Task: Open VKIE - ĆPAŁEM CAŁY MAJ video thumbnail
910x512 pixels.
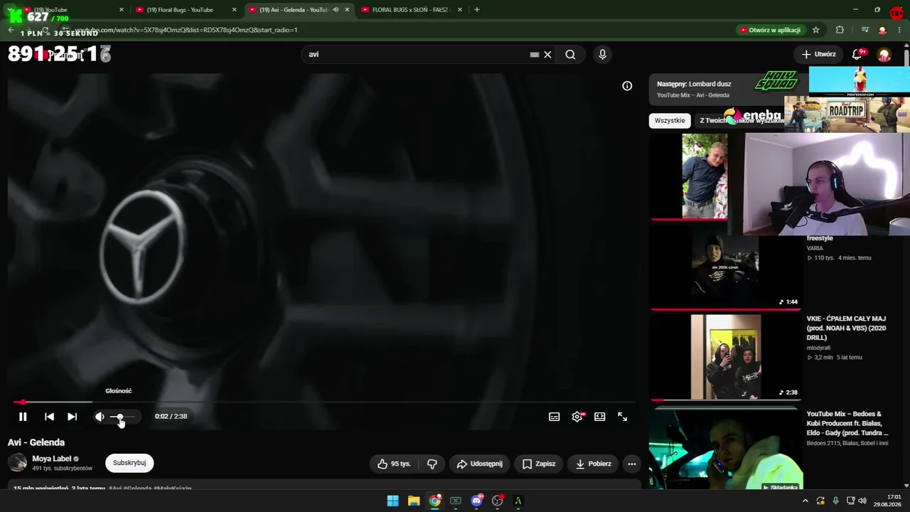Action: coord(725,357)
